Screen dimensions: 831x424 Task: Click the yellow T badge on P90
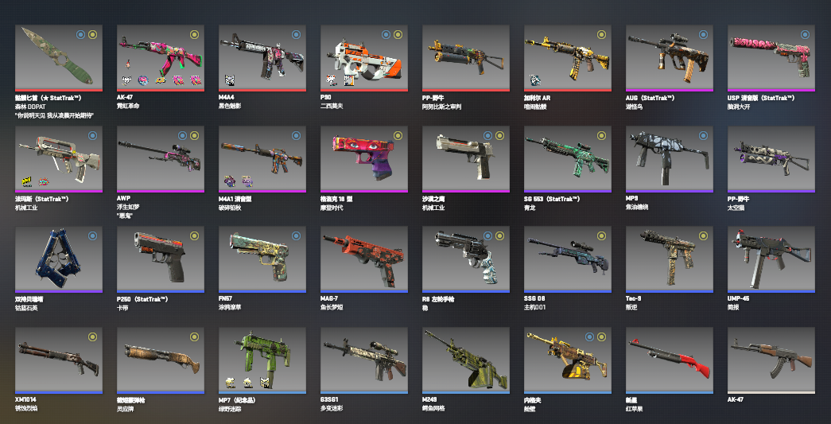[x=398, y=34]
